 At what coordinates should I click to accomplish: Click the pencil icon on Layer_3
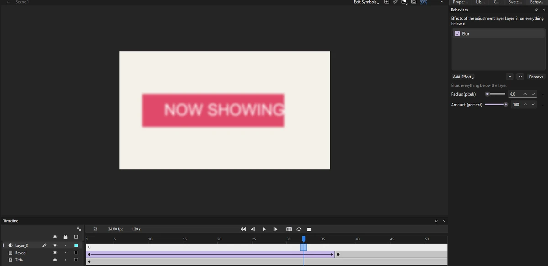(x=44, y=246)
